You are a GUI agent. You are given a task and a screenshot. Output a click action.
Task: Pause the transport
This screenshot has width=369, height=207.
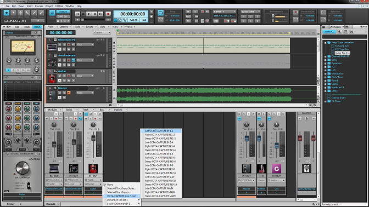94,14
